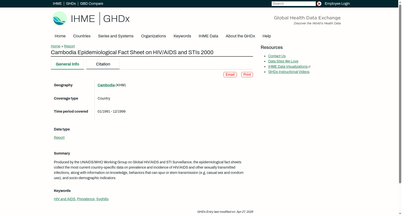Open the HIV and AIDS keyword link
The width and height of the screenshot is (402, 216).
65,199
